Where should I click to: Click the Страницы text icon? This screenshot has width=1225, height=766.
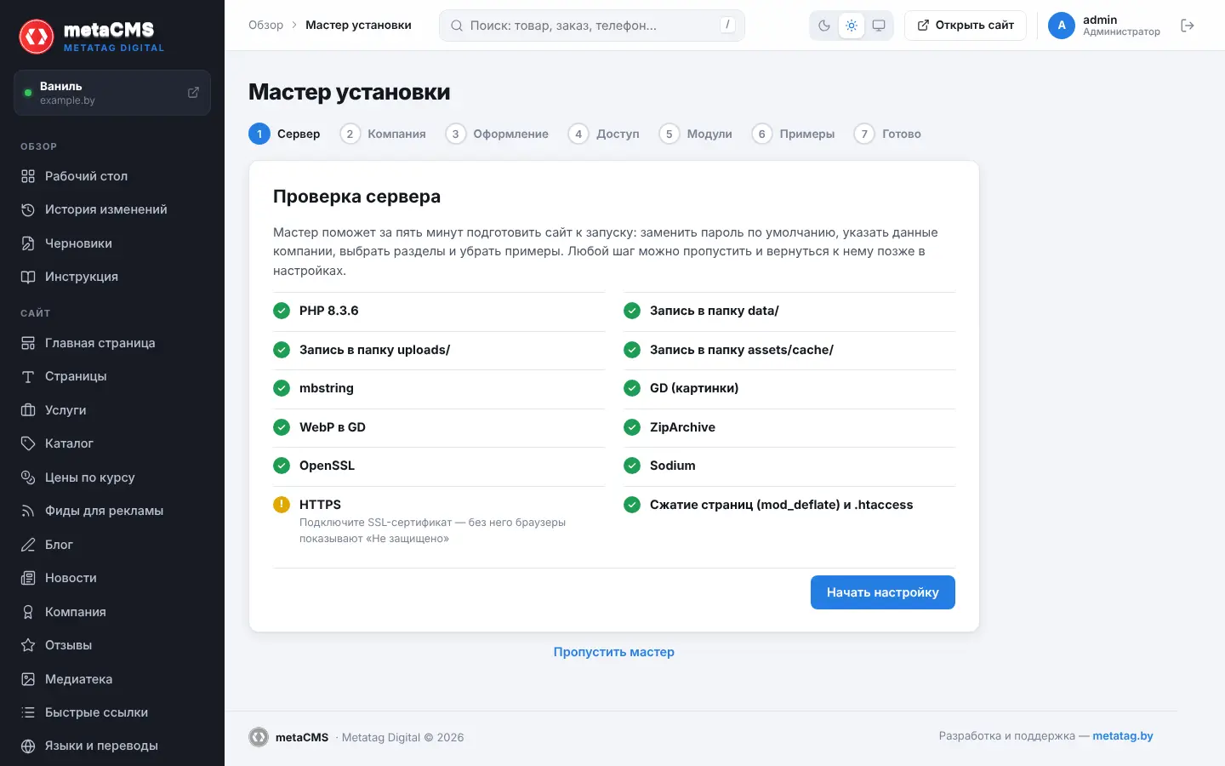point(28,376)
